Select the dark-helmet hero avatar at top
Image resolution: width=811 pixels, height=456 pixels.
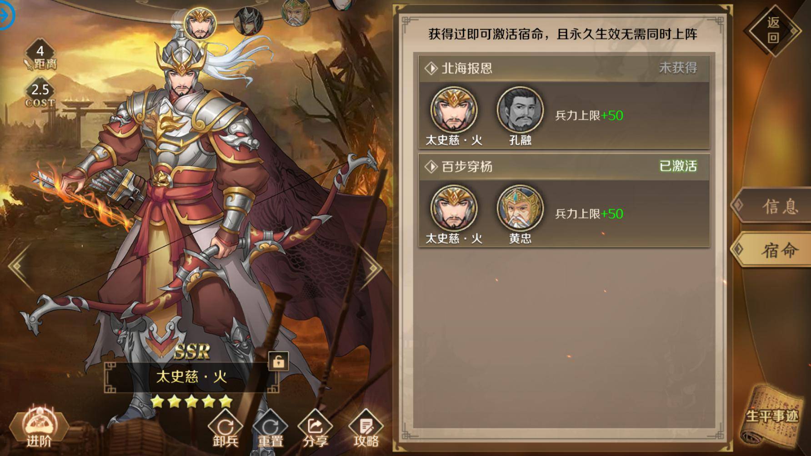[x=248, y=20]
